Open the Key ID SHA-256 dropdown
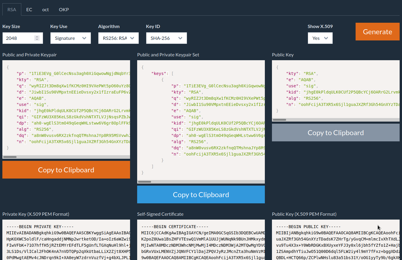Viewport: 402px width, 260px height. pos(166,38)
